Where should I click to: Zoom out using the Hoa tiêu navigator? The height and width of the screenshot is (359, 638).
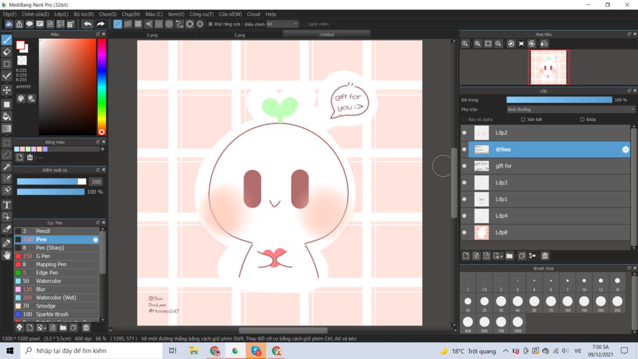pos(498,44)
